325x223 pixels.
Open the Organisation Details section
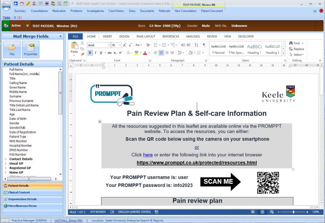33,199
